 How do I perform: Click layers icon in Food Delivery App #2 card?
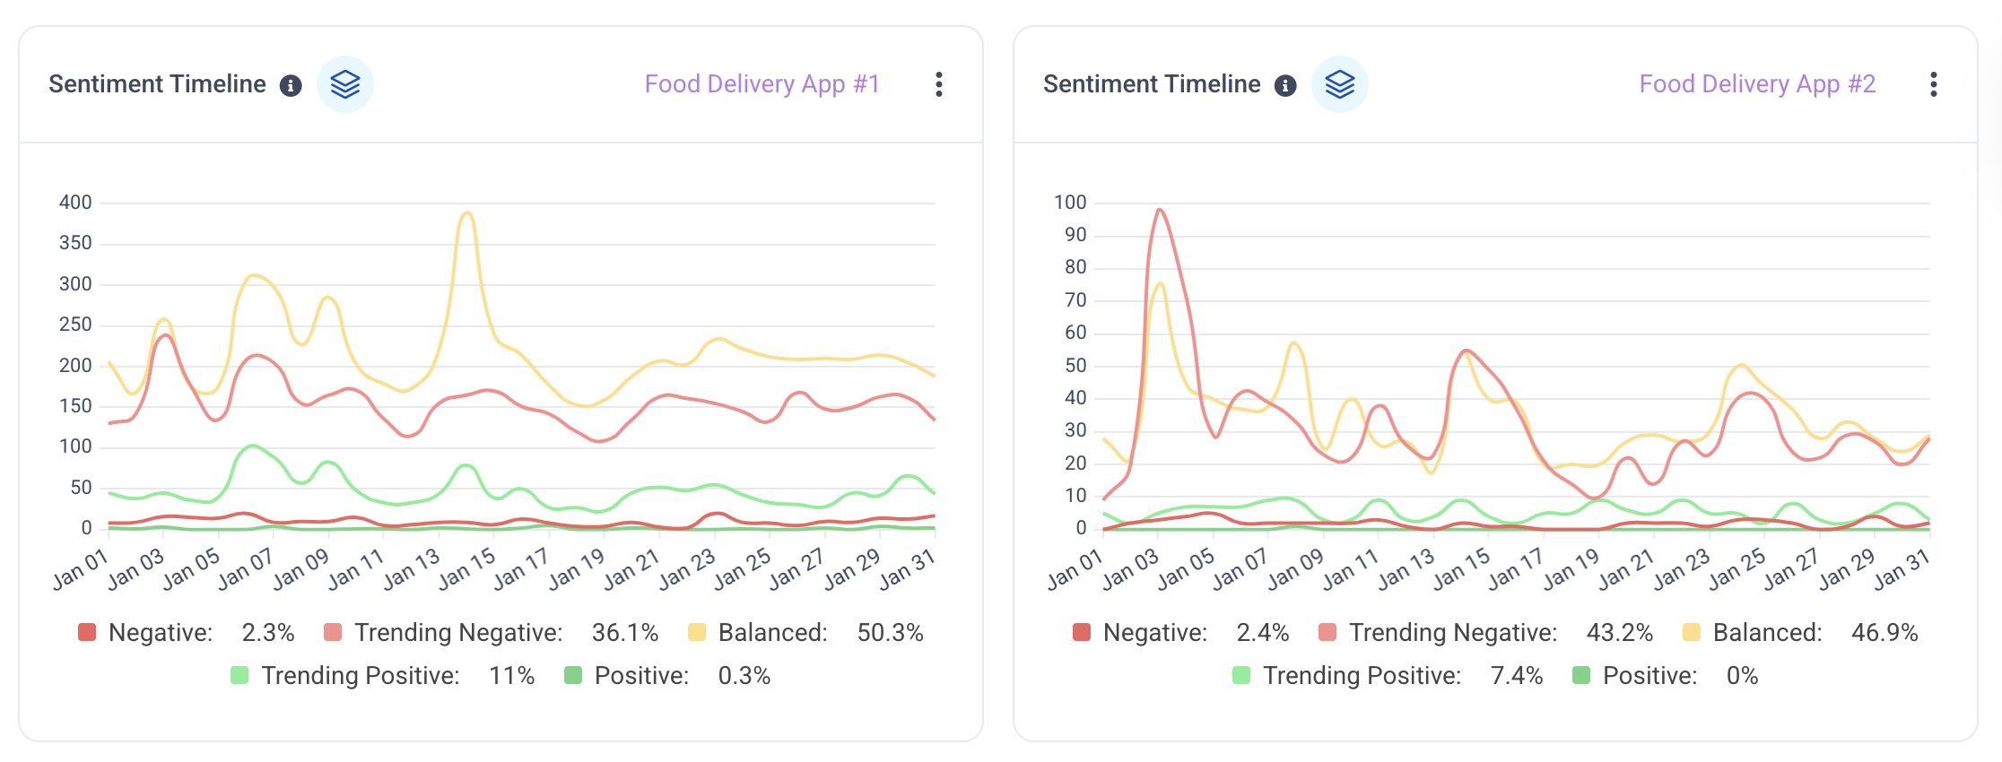click(x=1340, y=84)
